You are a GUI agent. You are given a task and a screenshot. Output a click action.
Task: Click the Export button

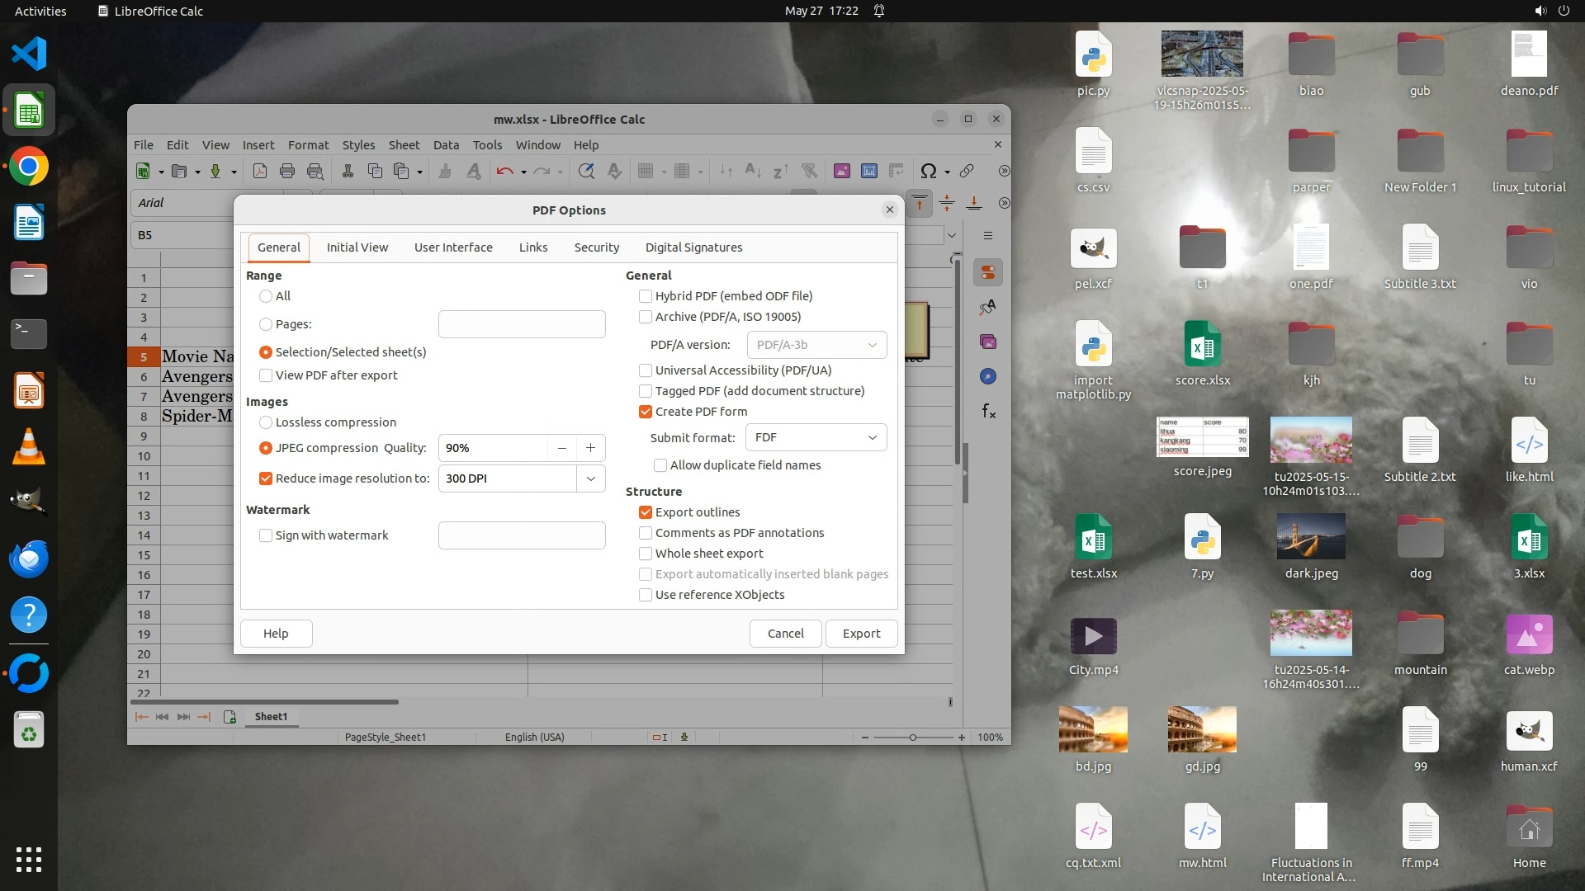[861, 634]
